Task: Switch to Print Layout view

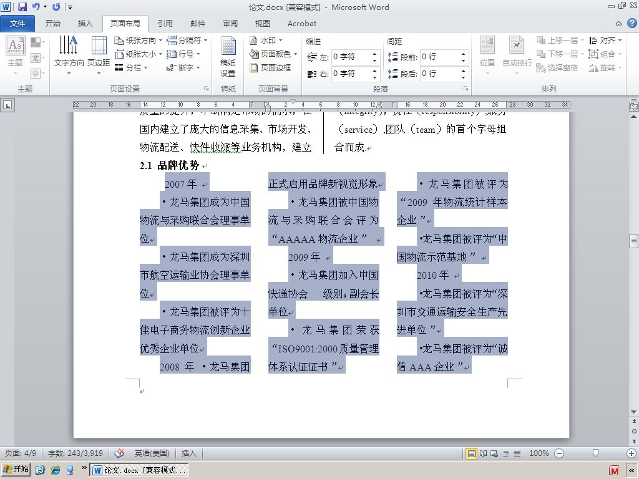Action: tap(472, 453)
